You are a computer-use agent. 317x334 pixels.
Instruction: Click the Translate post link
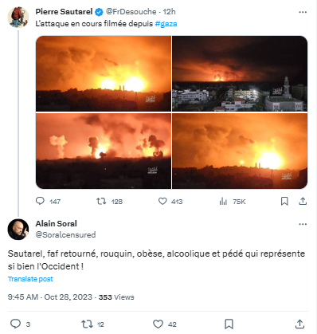[x=30, y=279]
